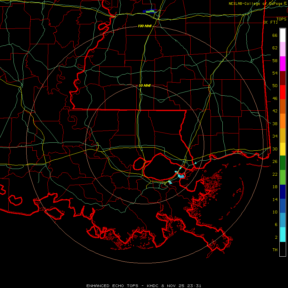Select the dark maroon legend swatch

pyautogui.click(x=283, y=78)
